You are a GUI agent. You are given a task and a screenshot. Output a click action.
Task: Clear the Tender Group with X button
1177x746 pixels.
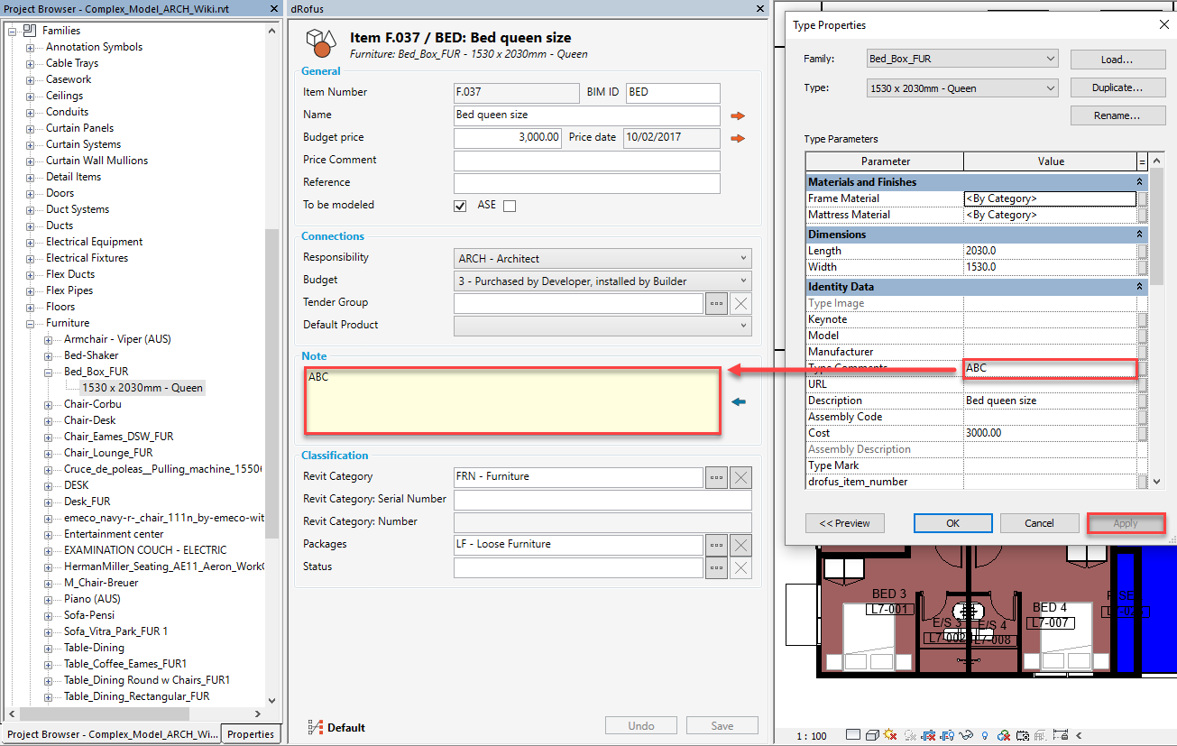(x=740, y=303)
